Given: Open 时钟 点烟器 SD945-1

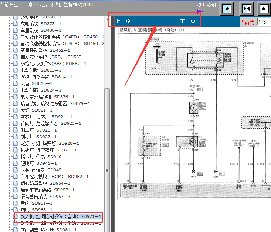Looking at the screenshot, I should tap(44, 170).
